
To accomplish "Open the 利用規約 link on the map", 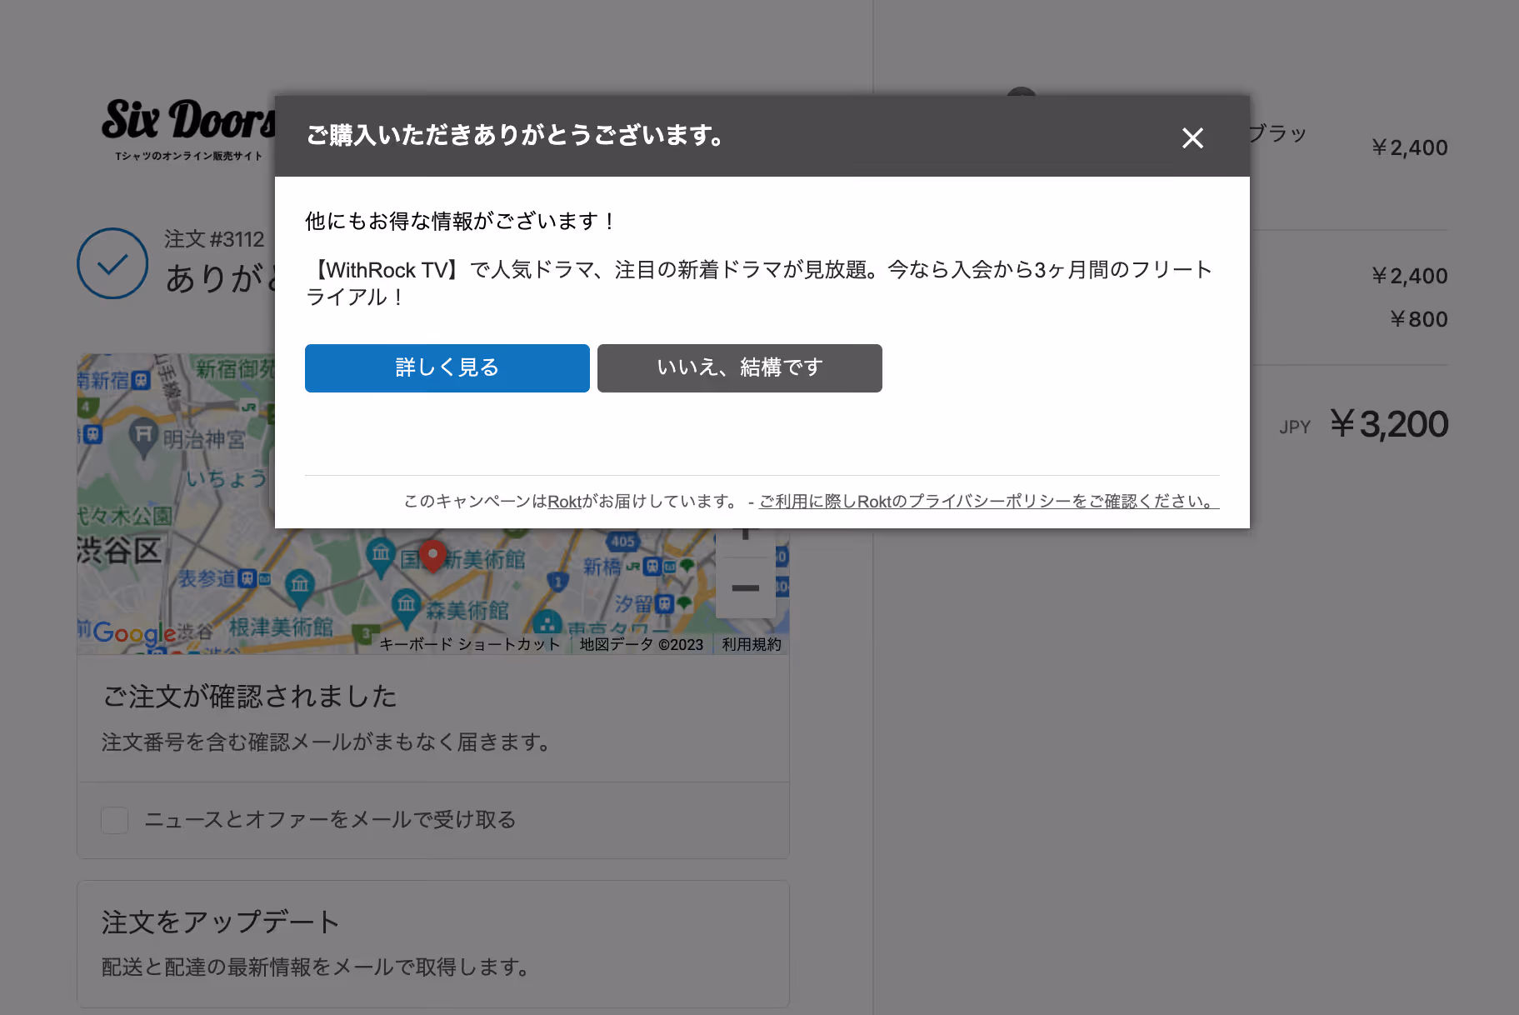I will (752, 644).
